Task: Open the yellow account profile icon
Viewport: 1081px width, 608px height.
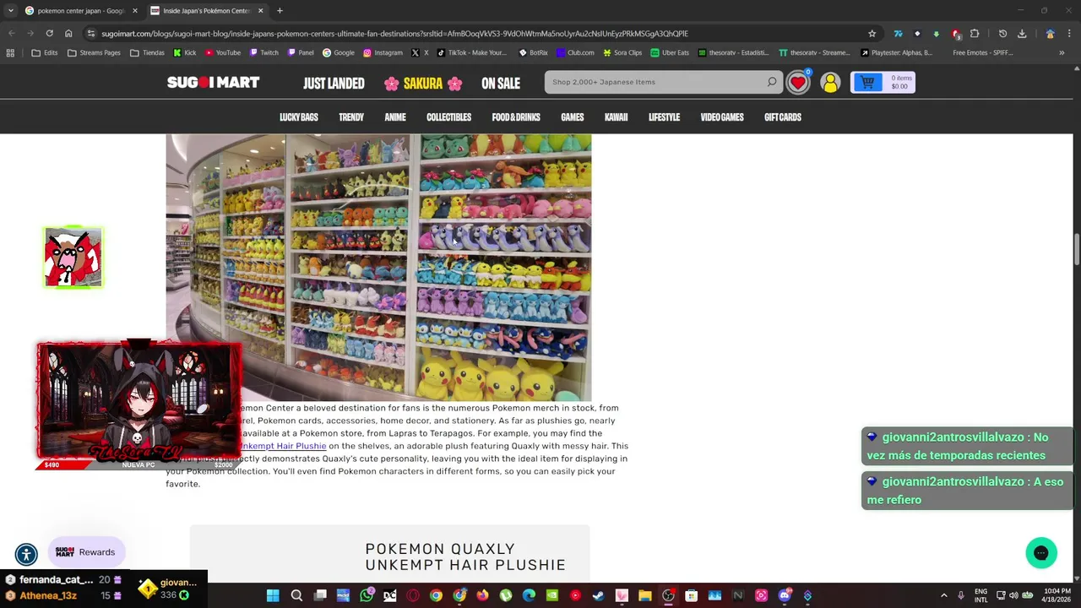Action: coord(830,82)
